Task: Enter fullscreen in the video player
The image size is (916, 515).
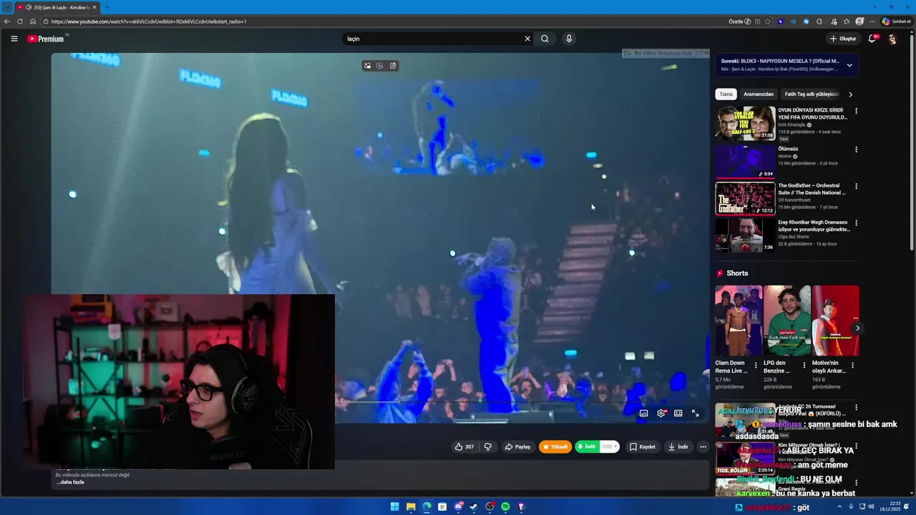Action: 695,413
